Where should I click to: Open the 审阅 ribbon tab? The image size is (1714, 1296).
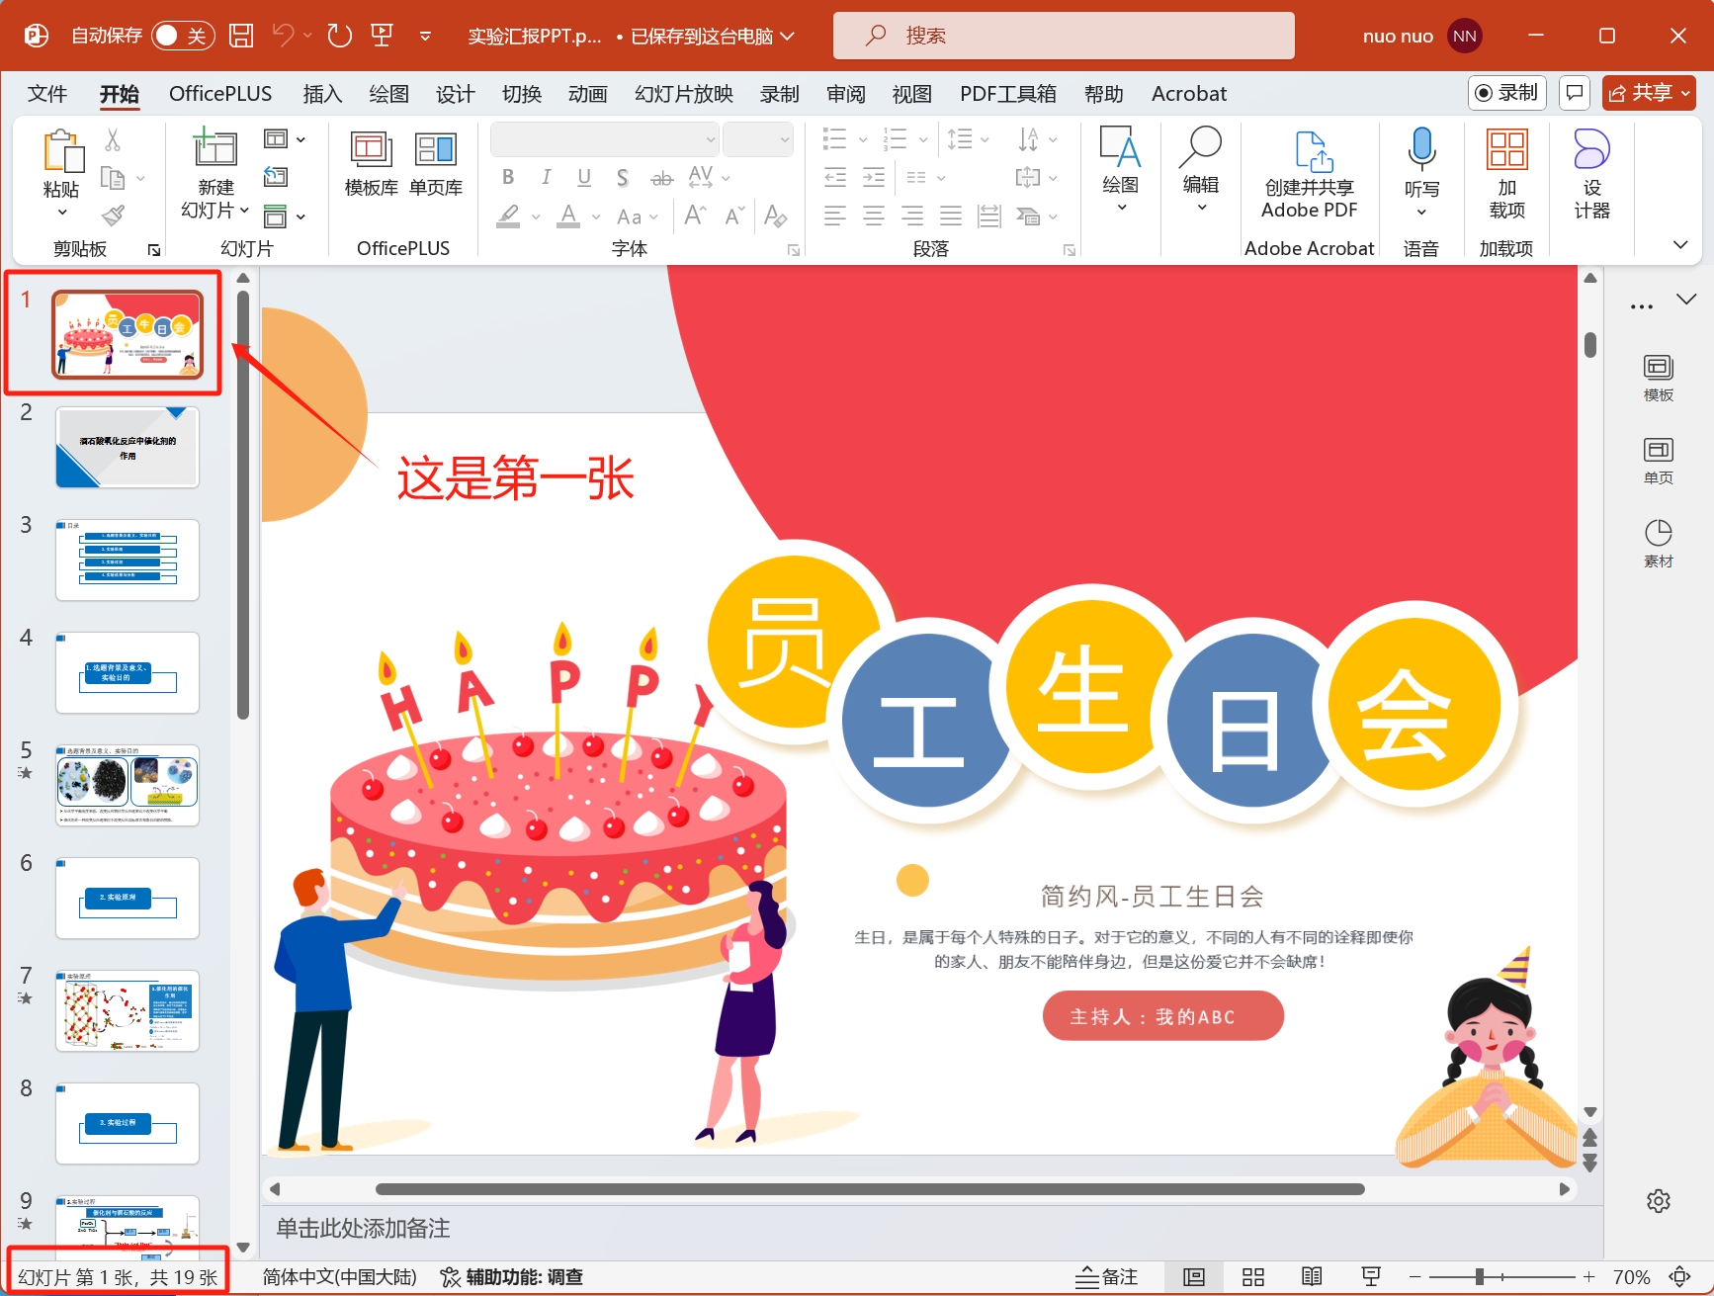coord(846,93)
